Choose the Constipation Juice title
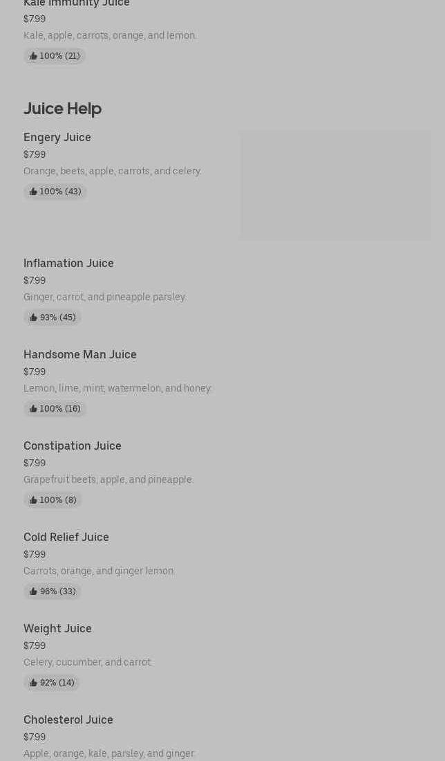This screenshot has width=445, height=761. [73, 446]
